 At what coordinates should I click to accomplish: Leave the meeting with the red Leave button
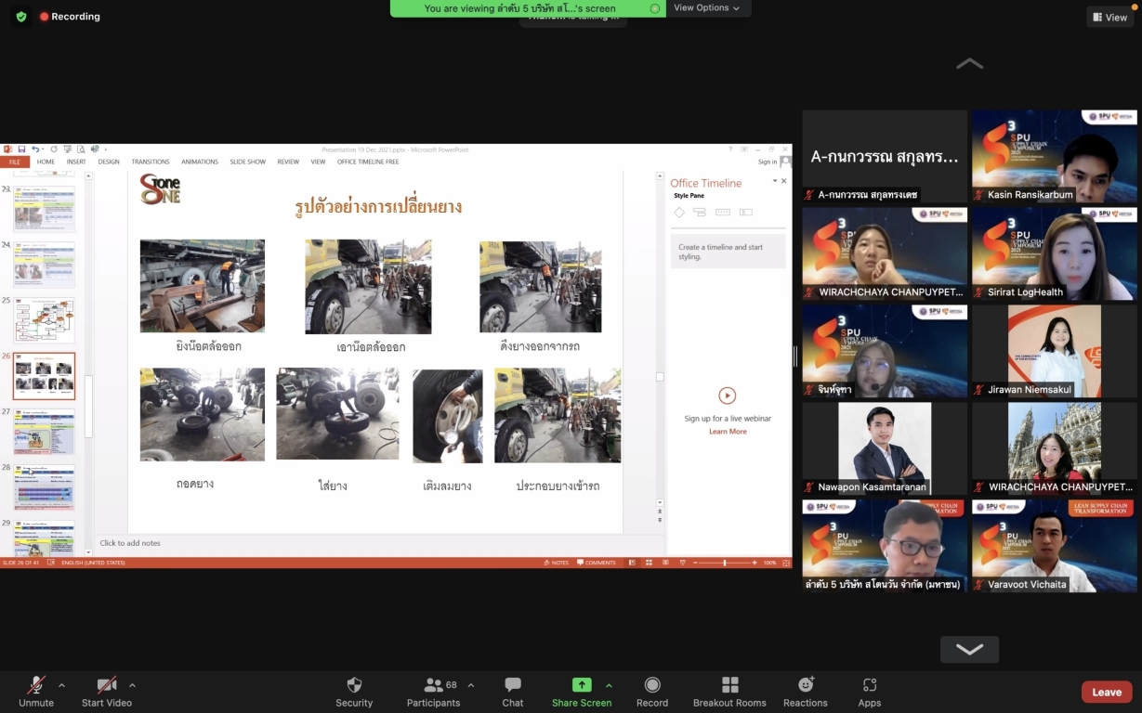pyautogui.click(x=1107, y=692)
